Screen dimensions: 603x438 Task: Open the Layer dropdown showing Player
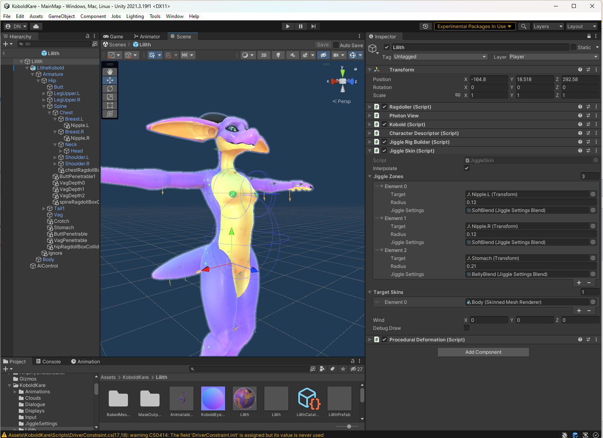(x=554, y=57)
